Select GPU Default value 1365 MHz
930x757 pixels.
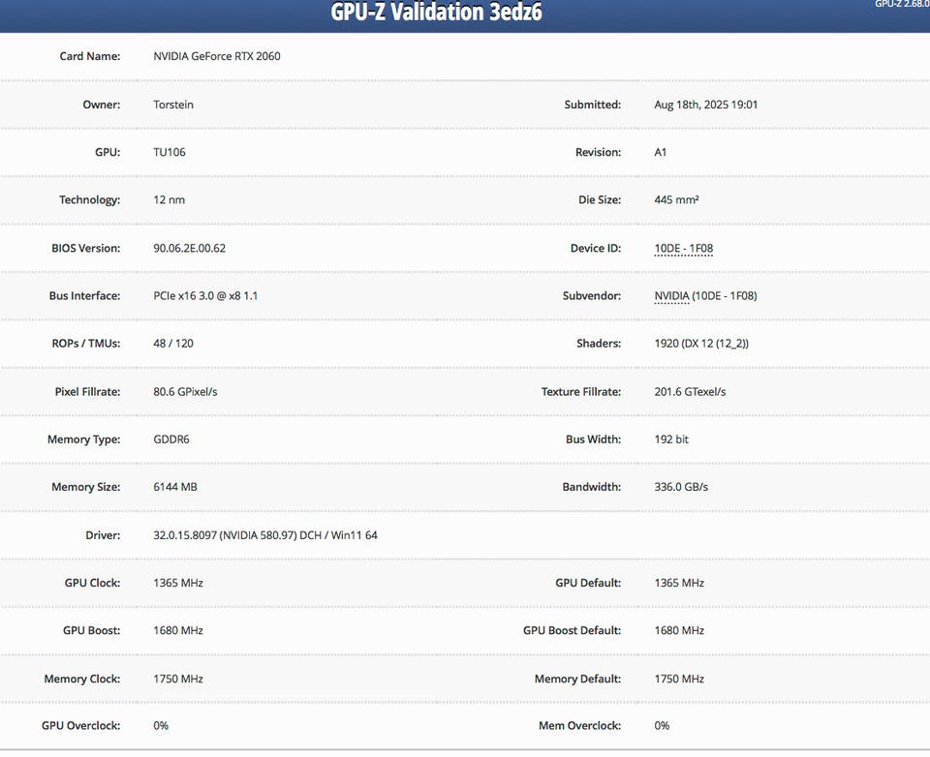click(x=679, y=583)
